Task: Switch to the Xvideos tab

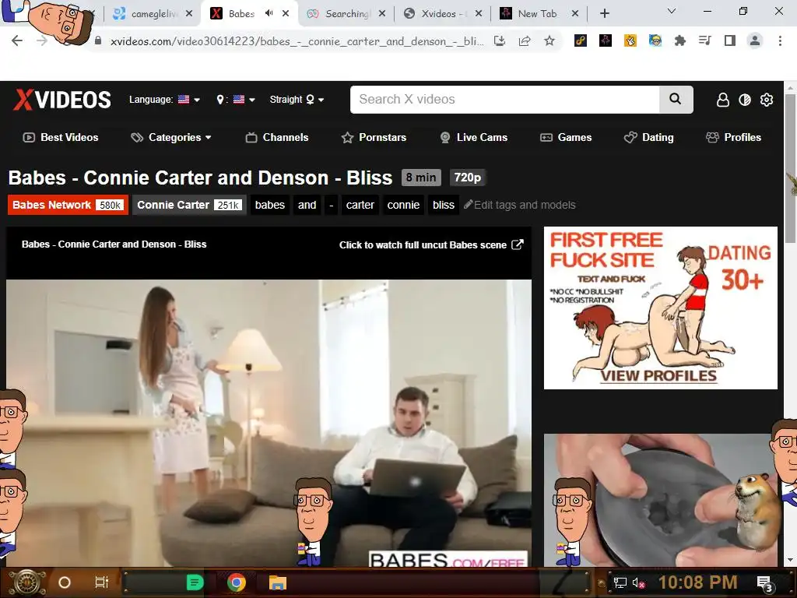Action: [442, 14]
